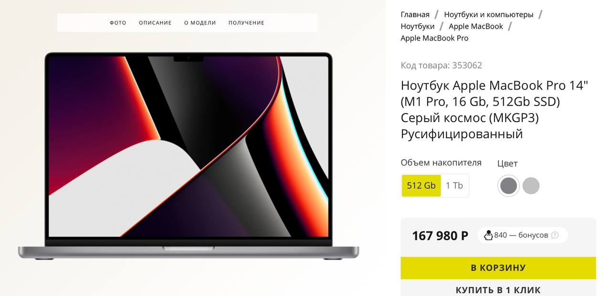Image resolution: width=611 pixels, height=296 pixels.
Task: Add laptop with В КОРЗИНУ button
Action: pyautogui.click(x=498, y=268)
